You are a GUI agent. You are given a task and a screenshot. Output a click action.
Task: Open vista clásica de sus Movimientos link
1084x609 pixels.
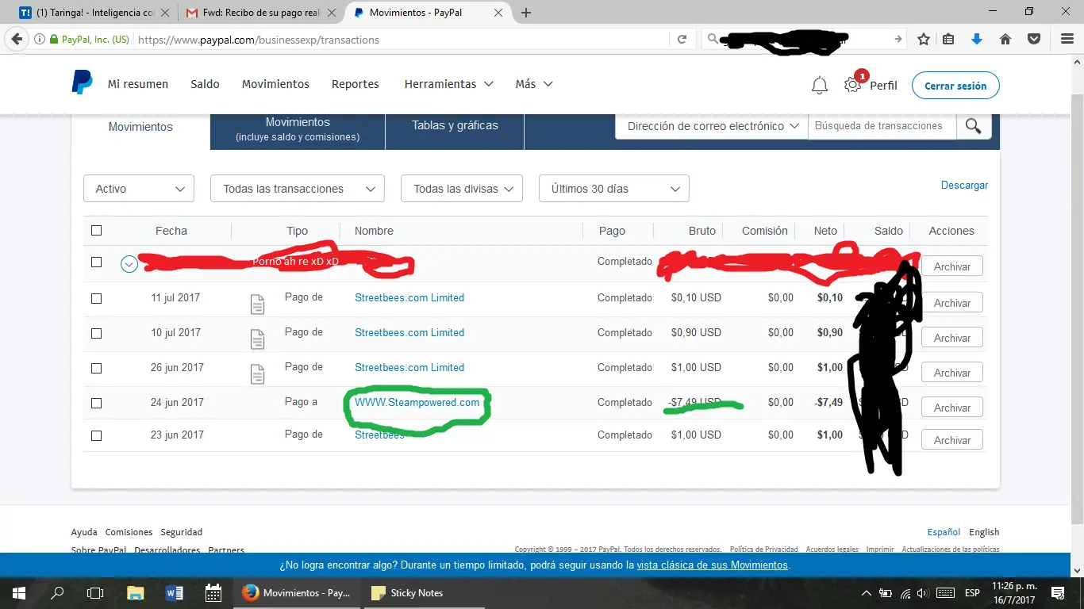pyautogui.click(x=712, y=565)
